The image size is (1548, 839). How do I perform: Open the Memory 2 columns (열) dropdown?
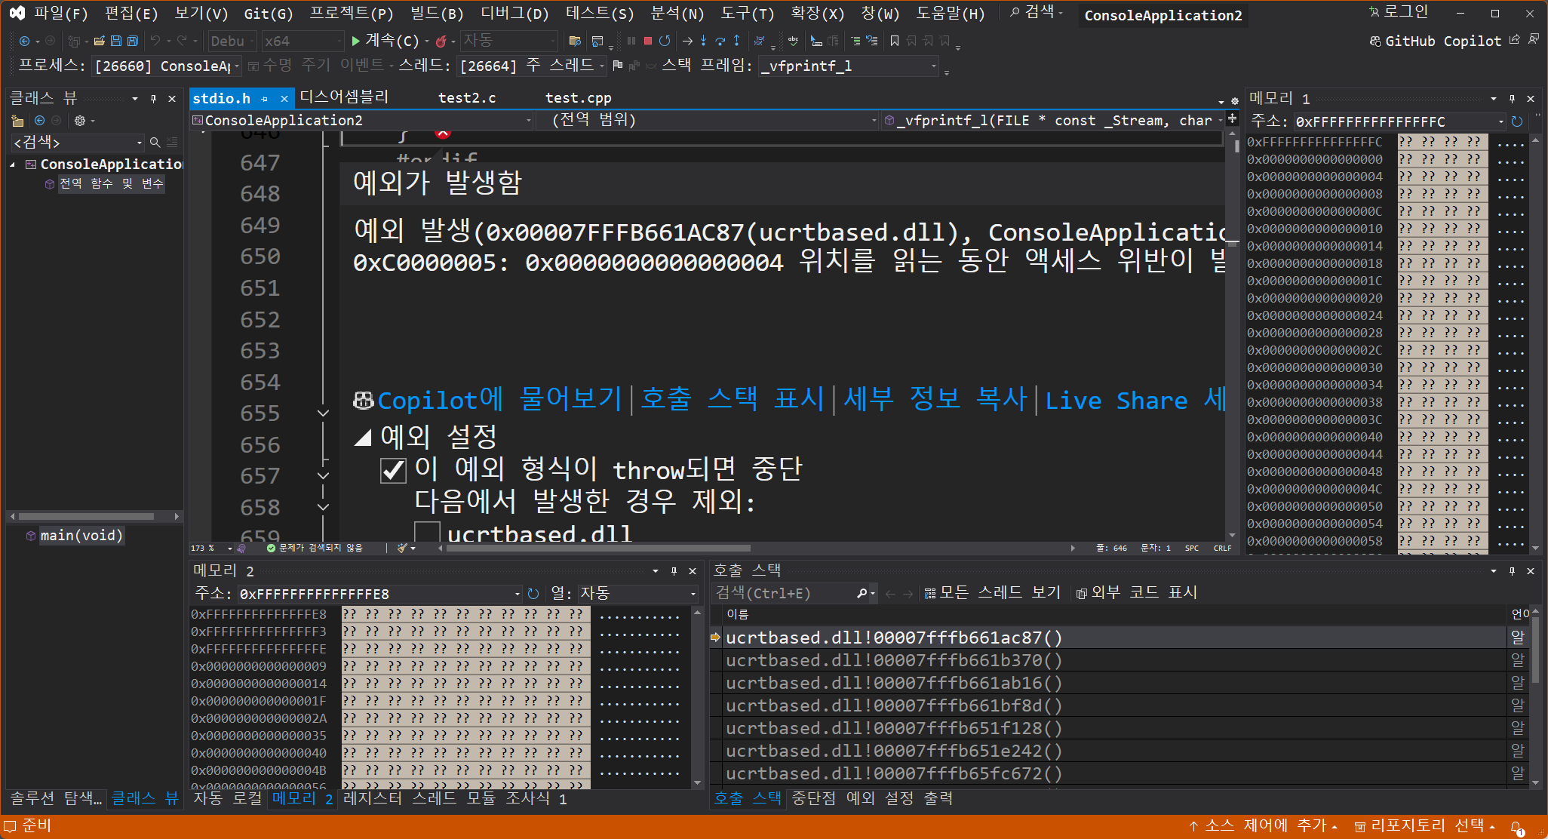[638, 593]
